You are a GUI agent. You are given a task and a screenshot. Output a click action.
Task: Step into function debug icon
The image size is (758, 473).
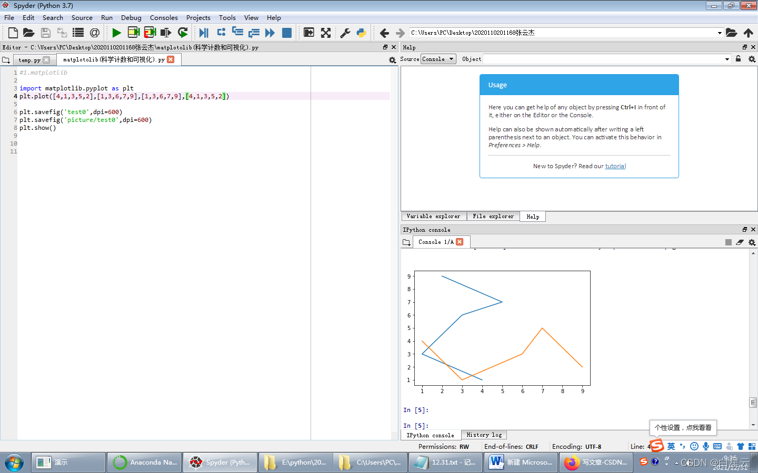tap(237, 33)
